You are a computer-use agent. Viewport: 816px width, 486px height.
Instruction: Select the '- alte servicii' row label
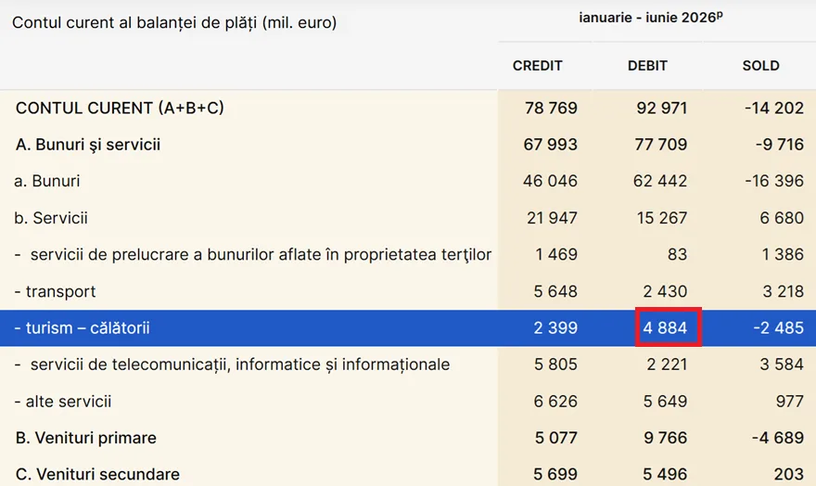[63, 402]
